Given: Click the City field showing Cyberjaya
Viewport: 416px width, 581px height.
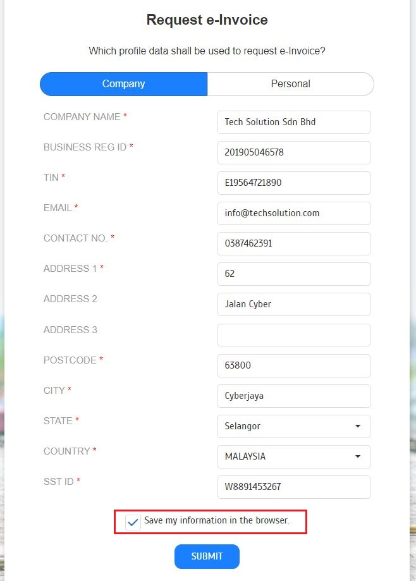Looking at the screenshot, I should tap(293, 396).
